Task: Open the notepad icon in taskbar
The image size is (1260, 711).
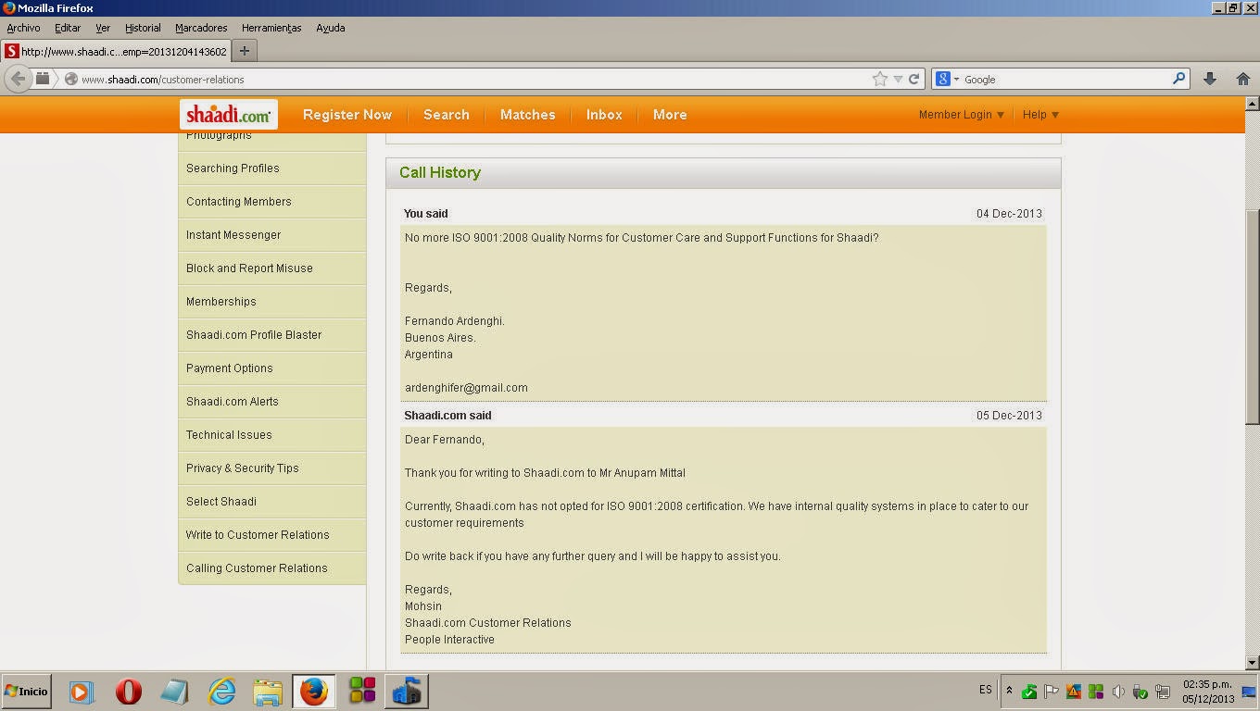Action: (x=174, y=692)
